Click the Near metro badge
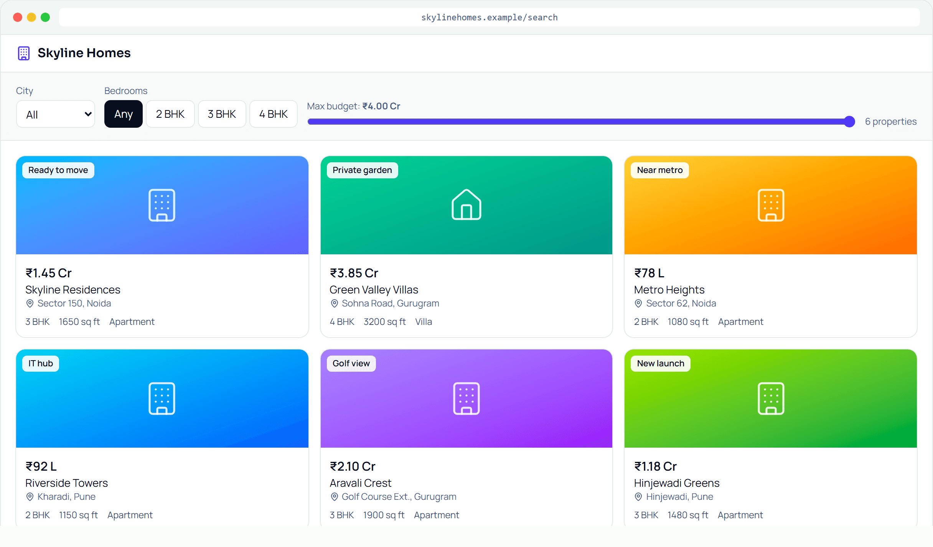This screenshot has width=933, height=547. tap(660, 170)
